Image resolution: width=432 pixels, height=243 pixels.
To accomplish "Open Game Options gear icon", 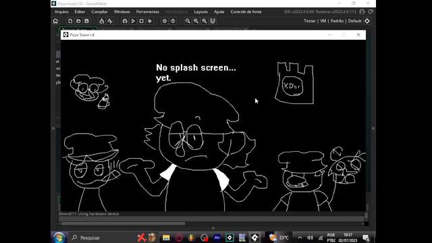I will (165, 21).
